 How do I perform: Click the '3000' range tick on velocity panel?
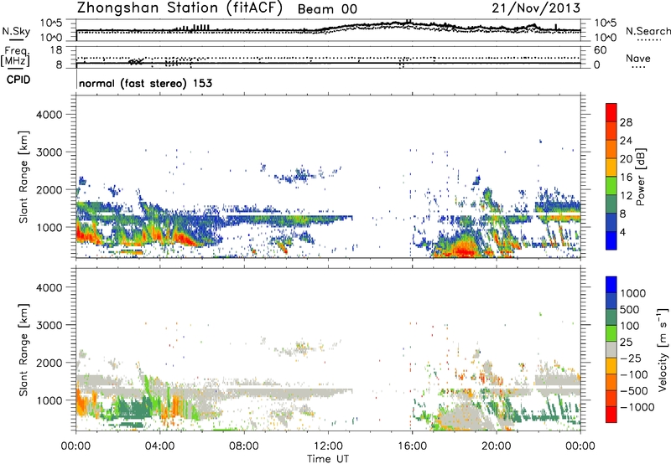tap(49, 325)
